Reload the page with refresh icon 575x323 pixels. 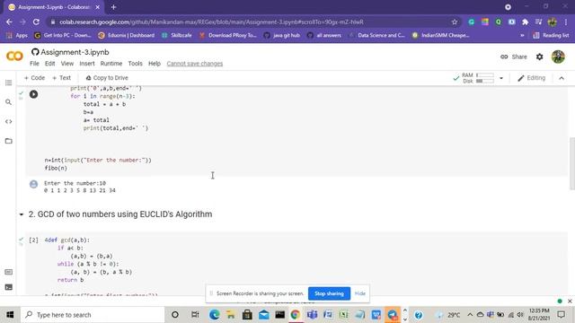pyautogui.click(x=36, y=22)
